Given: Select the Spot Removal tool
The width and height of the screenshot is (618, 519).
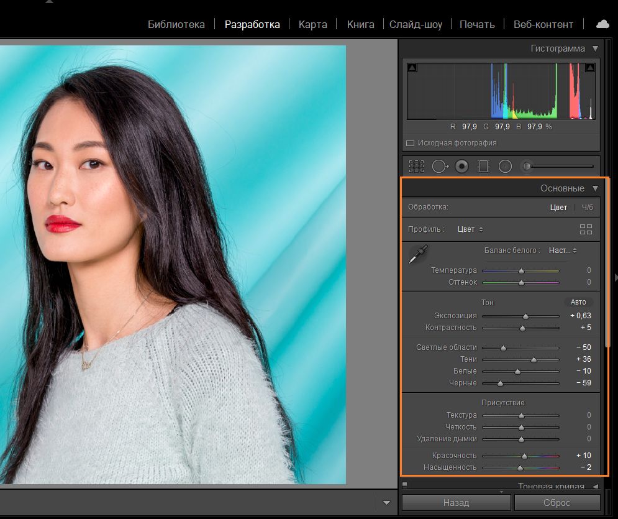Looking at the screenshot, I should pyautogui.click(x=440, y=166).
